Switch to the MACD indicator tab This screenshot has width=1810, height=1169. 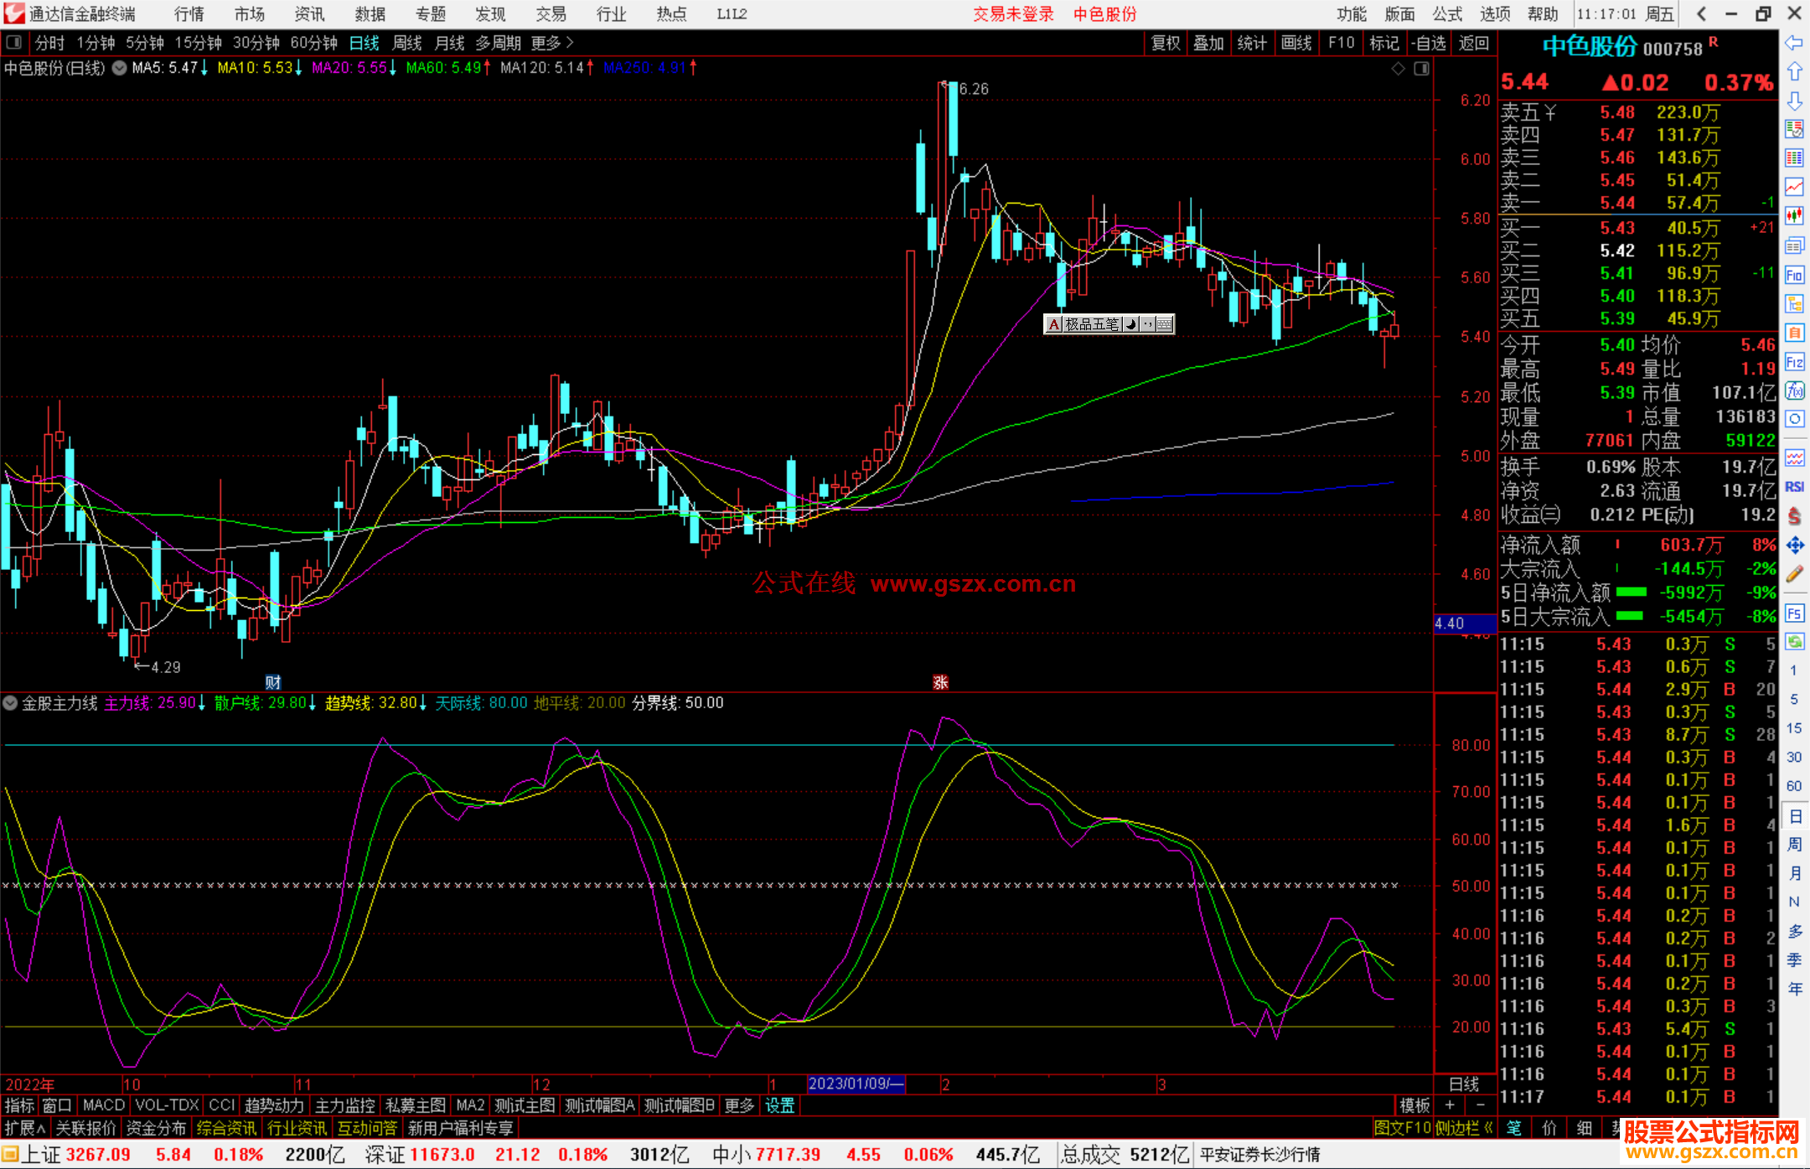[x=103, y=1105]
